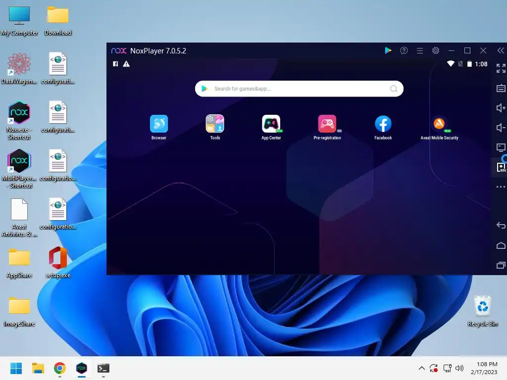Open the speaker volume tray icon
507x380 pixels.
(x=459, y=368)
